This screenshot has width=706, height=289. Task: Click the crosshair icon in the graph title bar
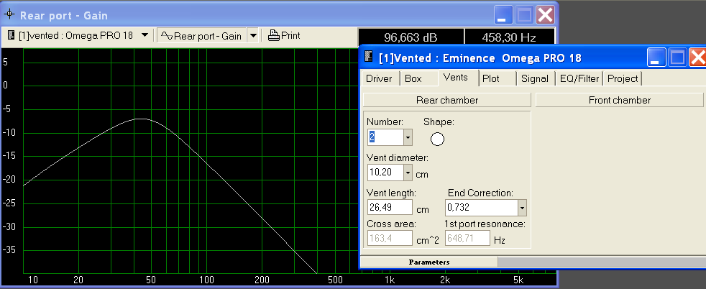coord(9,14)
